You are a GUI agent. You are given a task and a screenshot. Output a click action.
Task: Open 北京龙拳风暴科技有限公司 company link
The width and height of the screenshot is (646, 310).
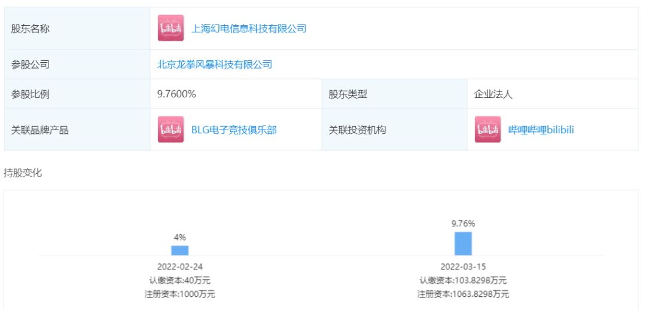pos(215,65)
